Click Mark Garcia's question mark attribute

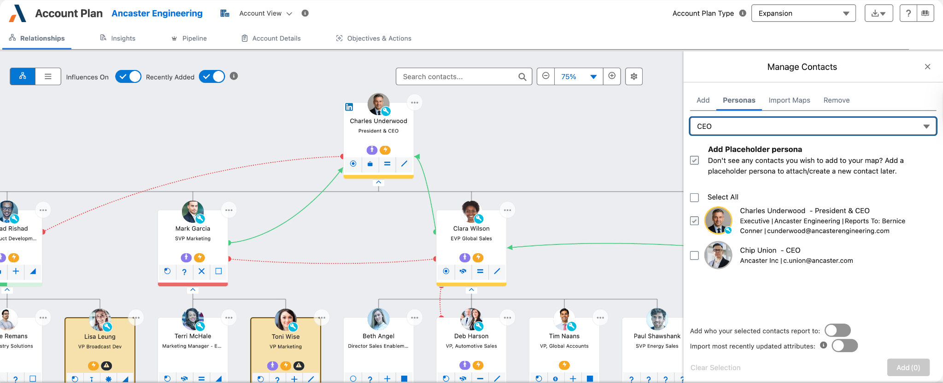tap(184, 272)
